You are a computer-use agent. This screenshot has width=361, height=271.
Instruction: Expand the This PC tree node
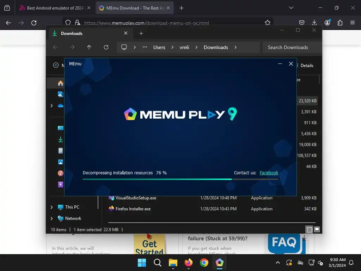point(51,207)
